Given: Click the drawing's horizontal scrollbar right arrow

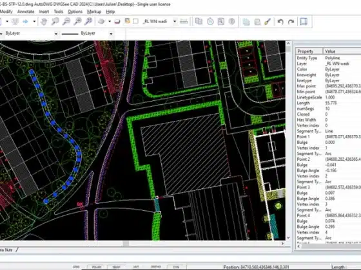Looking at the screenshot, I should click(x=283, y=244).
